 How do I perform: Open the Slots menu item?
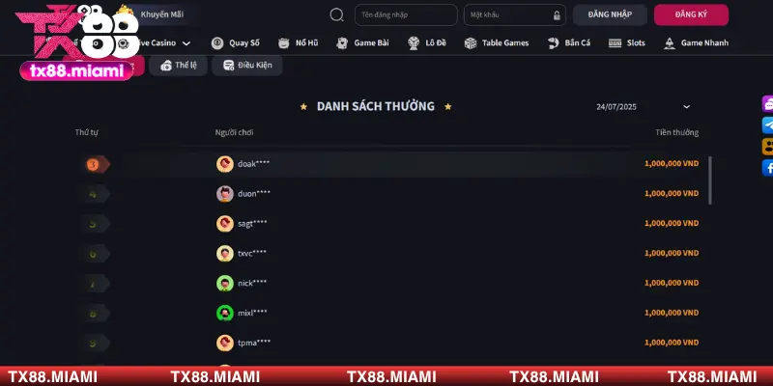[626, 42]
